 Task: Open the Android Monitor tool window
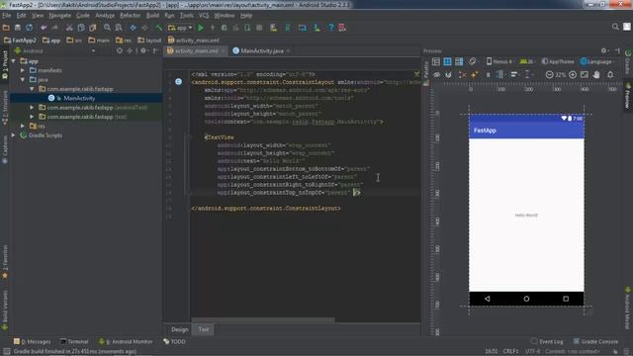point(127,341)
